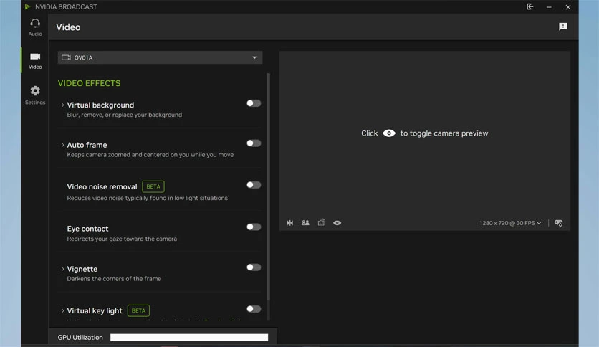
Task: Click the large eye icon in preview message
Action: point(389,133)
